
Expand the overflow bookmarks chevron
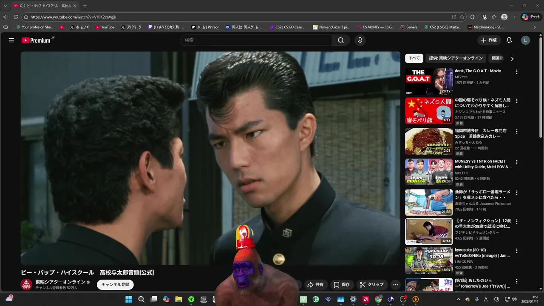[x=535, y=27]
